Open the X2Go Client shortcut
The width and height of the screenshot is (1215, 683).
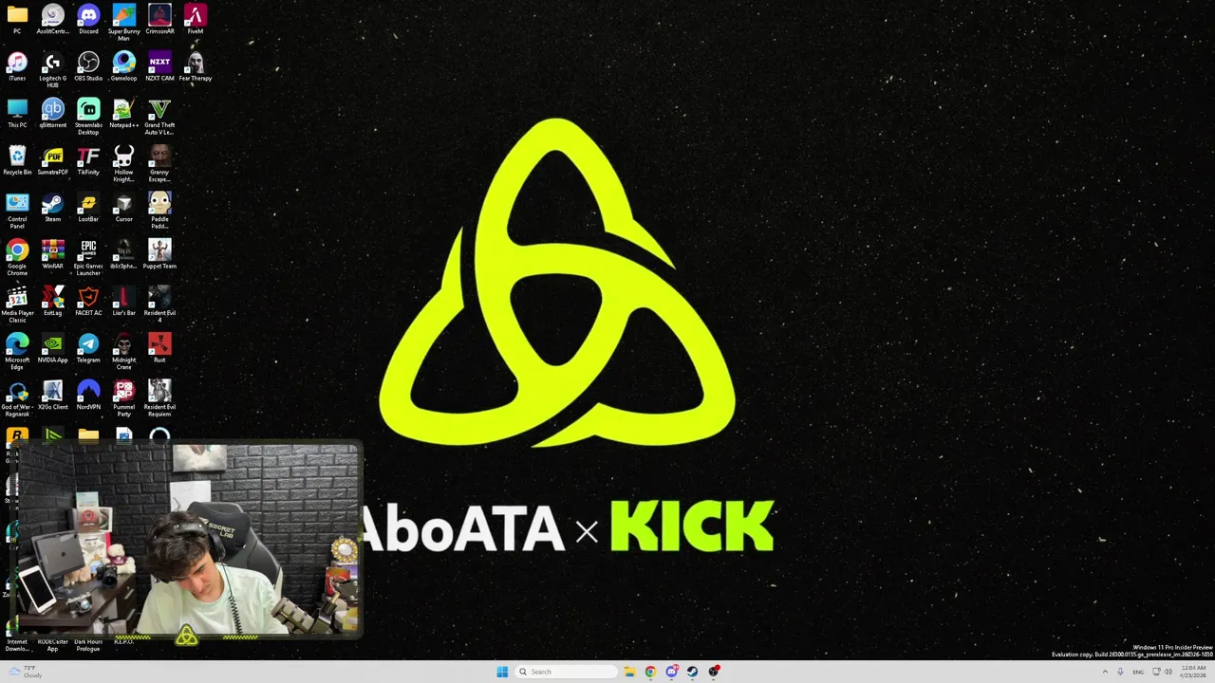pos(52,395)
